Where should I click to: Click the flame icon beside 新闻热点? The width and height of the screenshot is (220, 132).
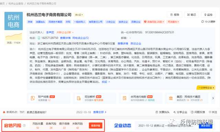(x=4, y=112)
